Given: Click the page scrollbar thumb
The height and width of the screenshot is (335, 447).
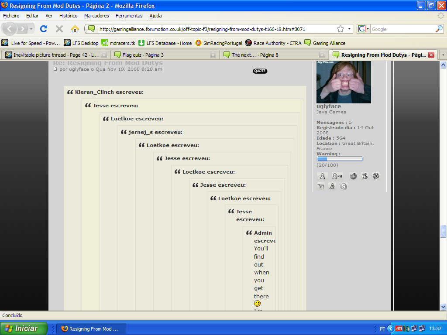Looking at the screenshot, I should tap(443, 231).
